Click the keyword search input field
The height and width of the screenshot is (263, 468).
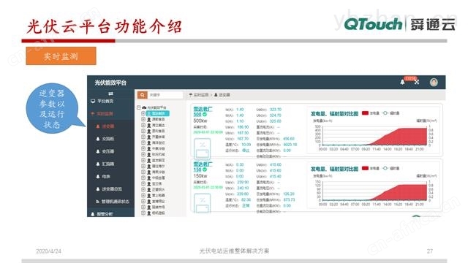(165, 95)
